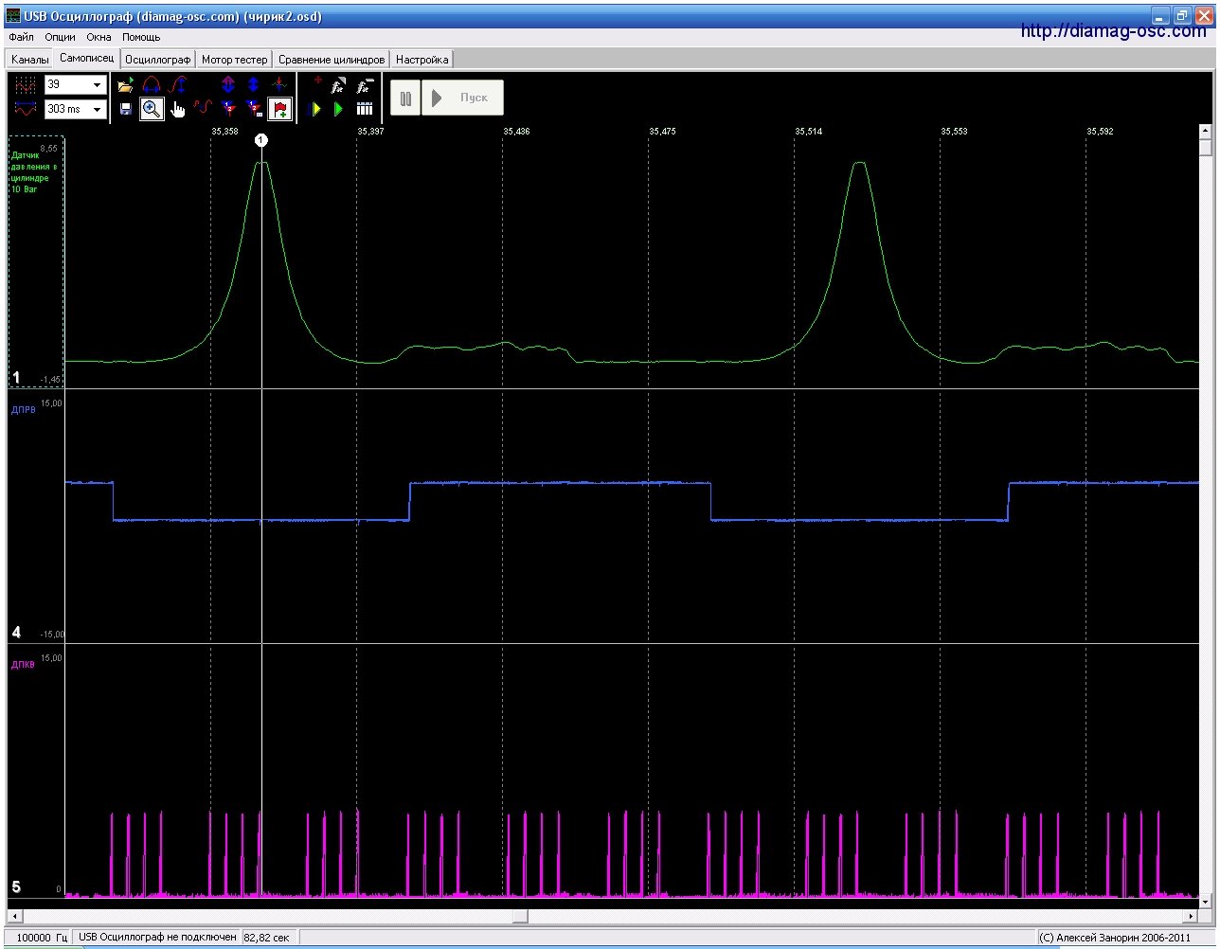Image resolution: width=1220 pixels, height=949 pixels.
Task: Select the ДПРВ channel label
Action: point(23,410)
